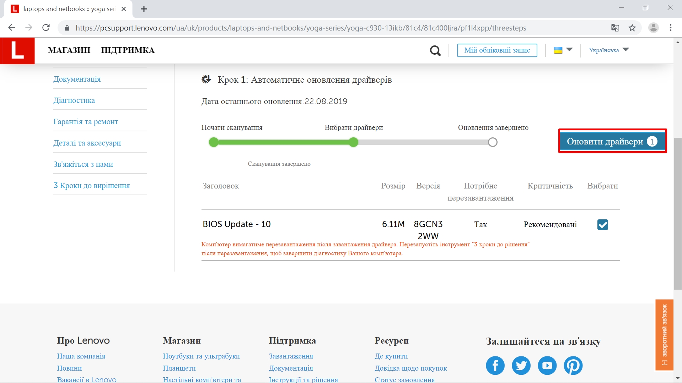Open Lenovo's Pinterest page icon
The image size is (682, 383).
tap(573, 365)
